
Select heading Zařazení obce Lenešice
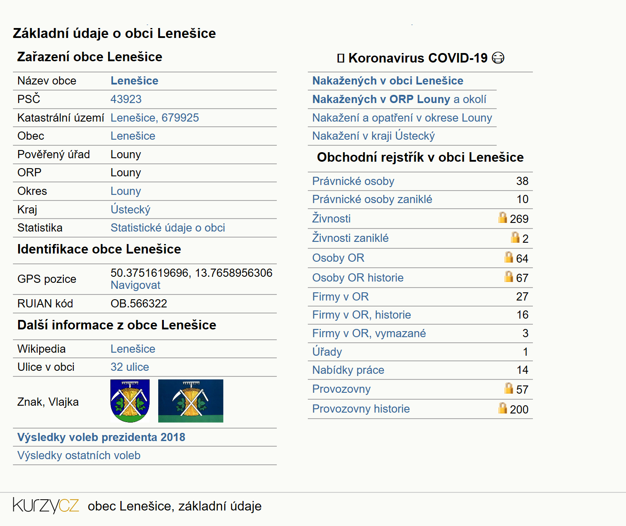tap(90, 57)
